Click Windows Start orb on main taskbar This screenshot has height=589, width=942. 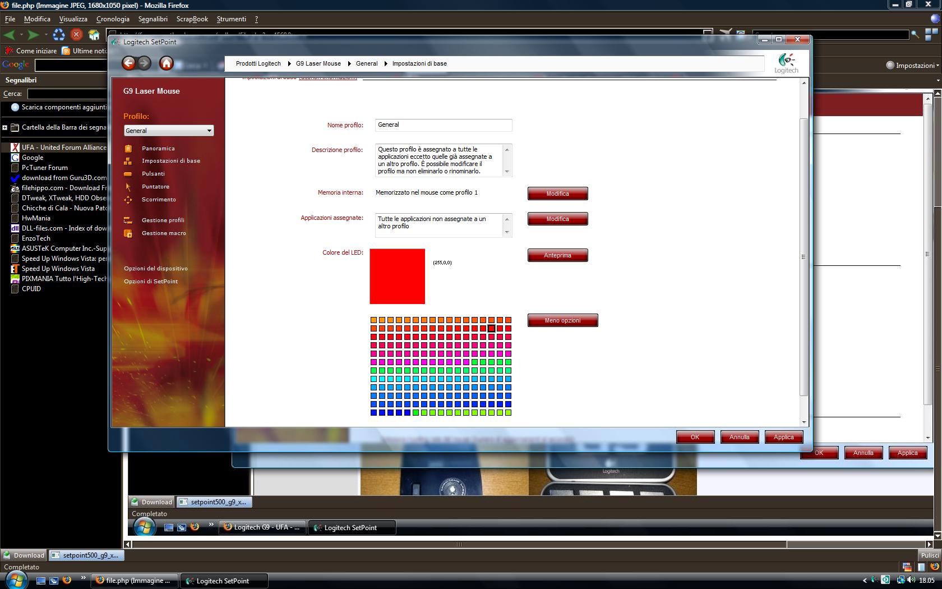(x=16, y=580)
